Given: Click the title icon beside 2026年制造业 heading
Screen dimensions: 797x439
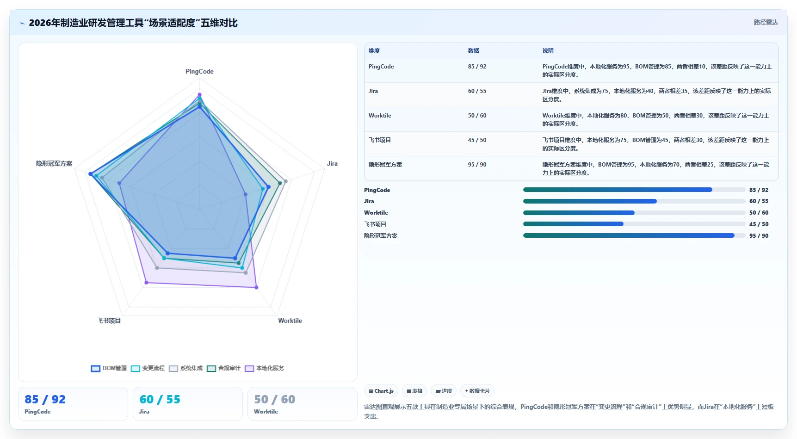Looking at the screenshot, I should (x=22, y=23).
